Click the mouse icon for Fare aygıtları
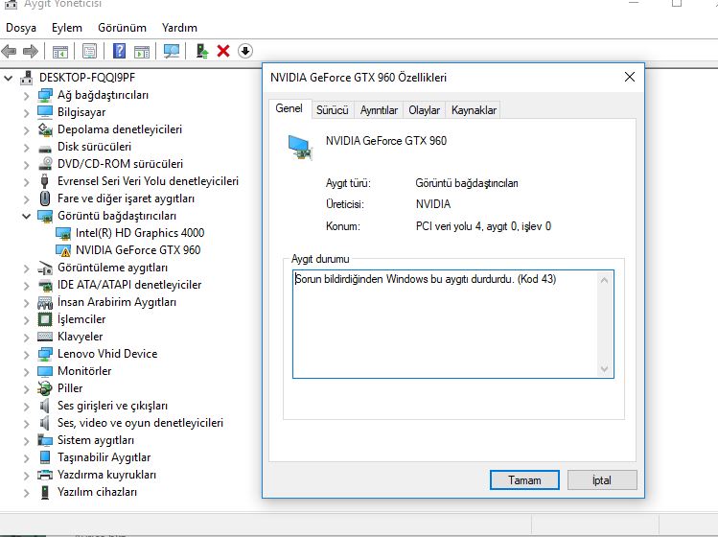 45,198
